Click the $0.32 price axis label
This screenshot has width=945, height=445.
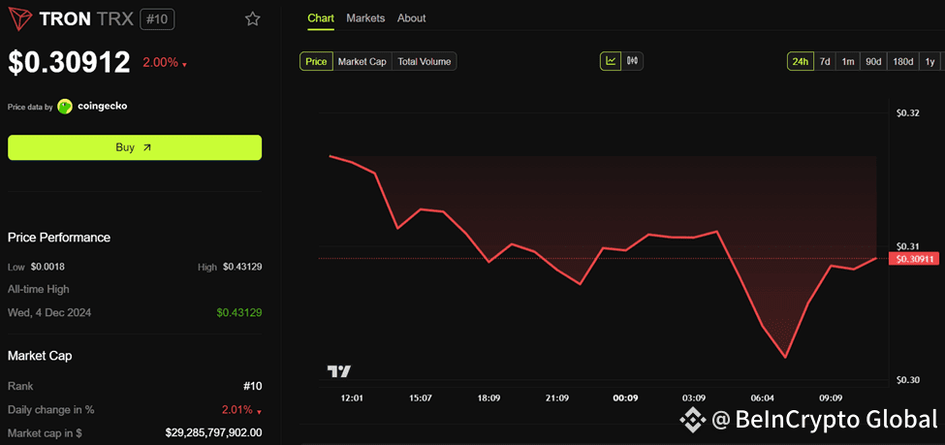(907, 112)
